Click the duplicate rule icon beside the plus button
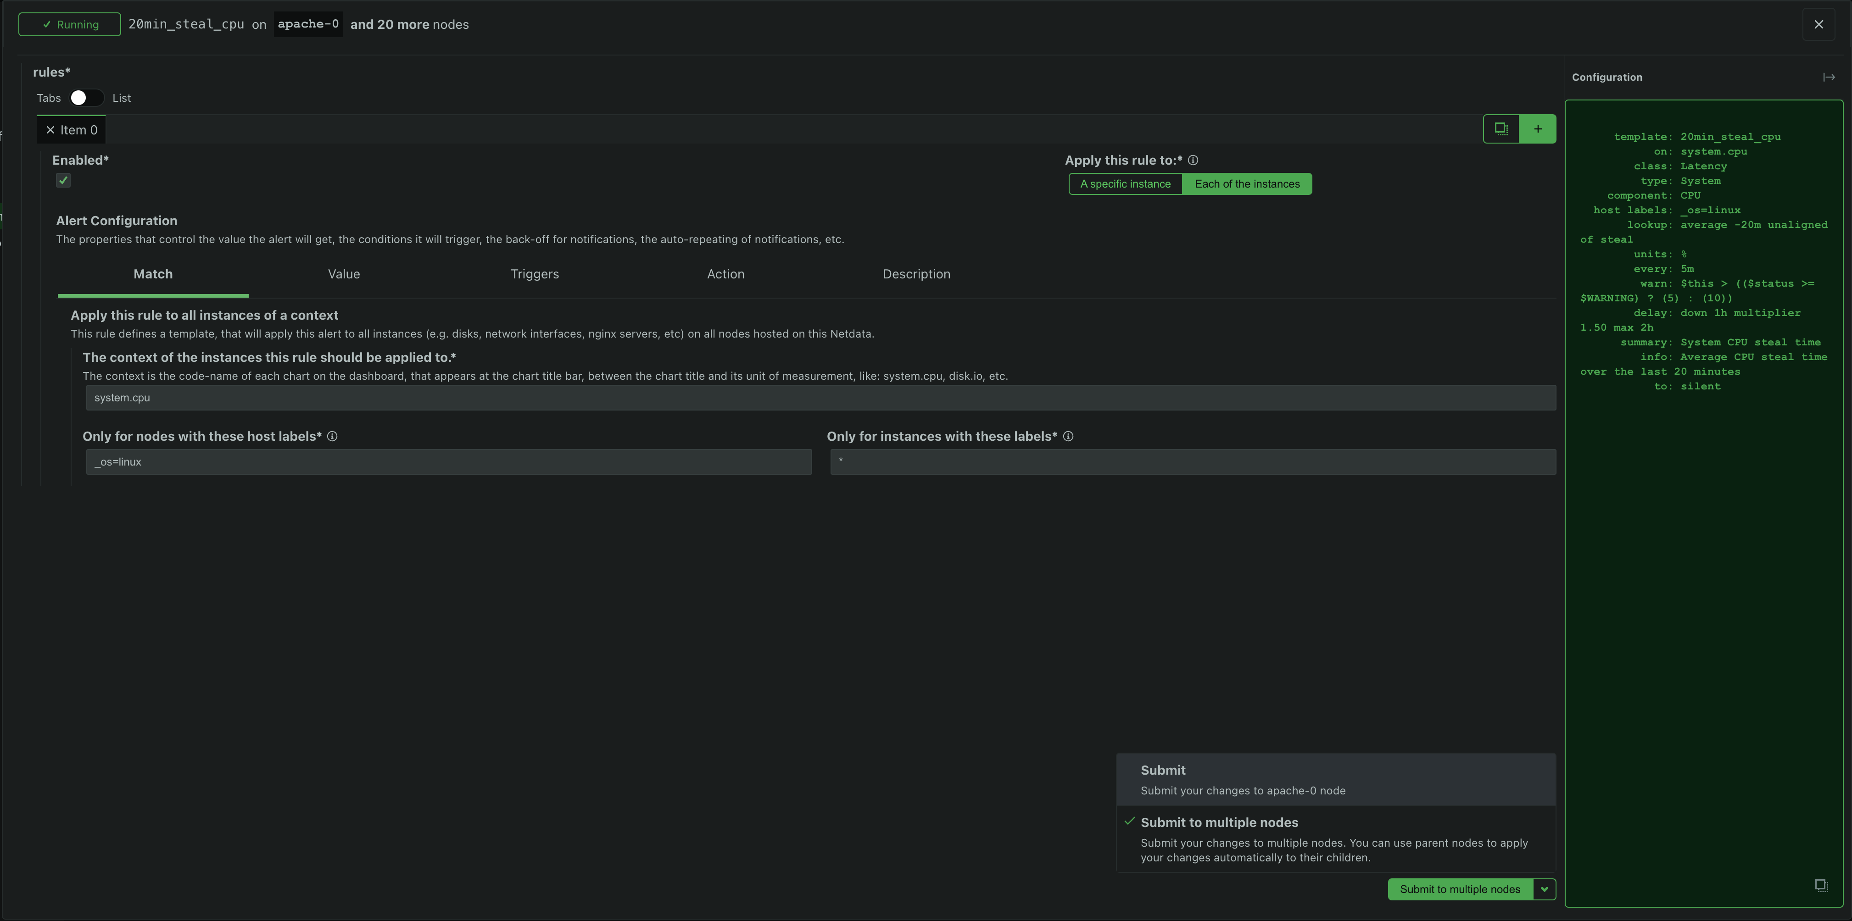Image resolution: width=1852 pixels, height=921 pixels. (x=1501, y=128)
